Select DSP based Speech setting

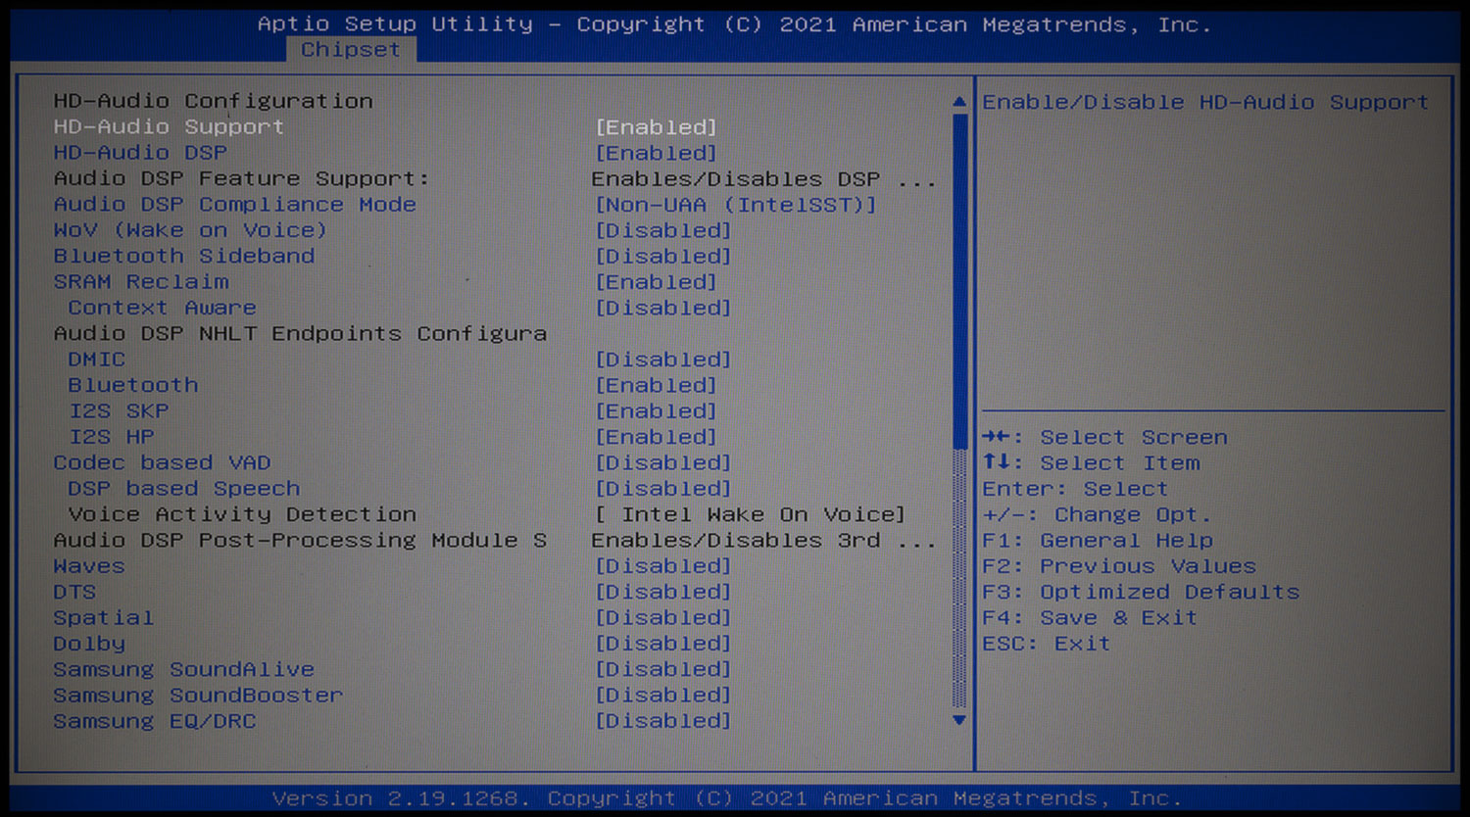(x=184, y=488)
